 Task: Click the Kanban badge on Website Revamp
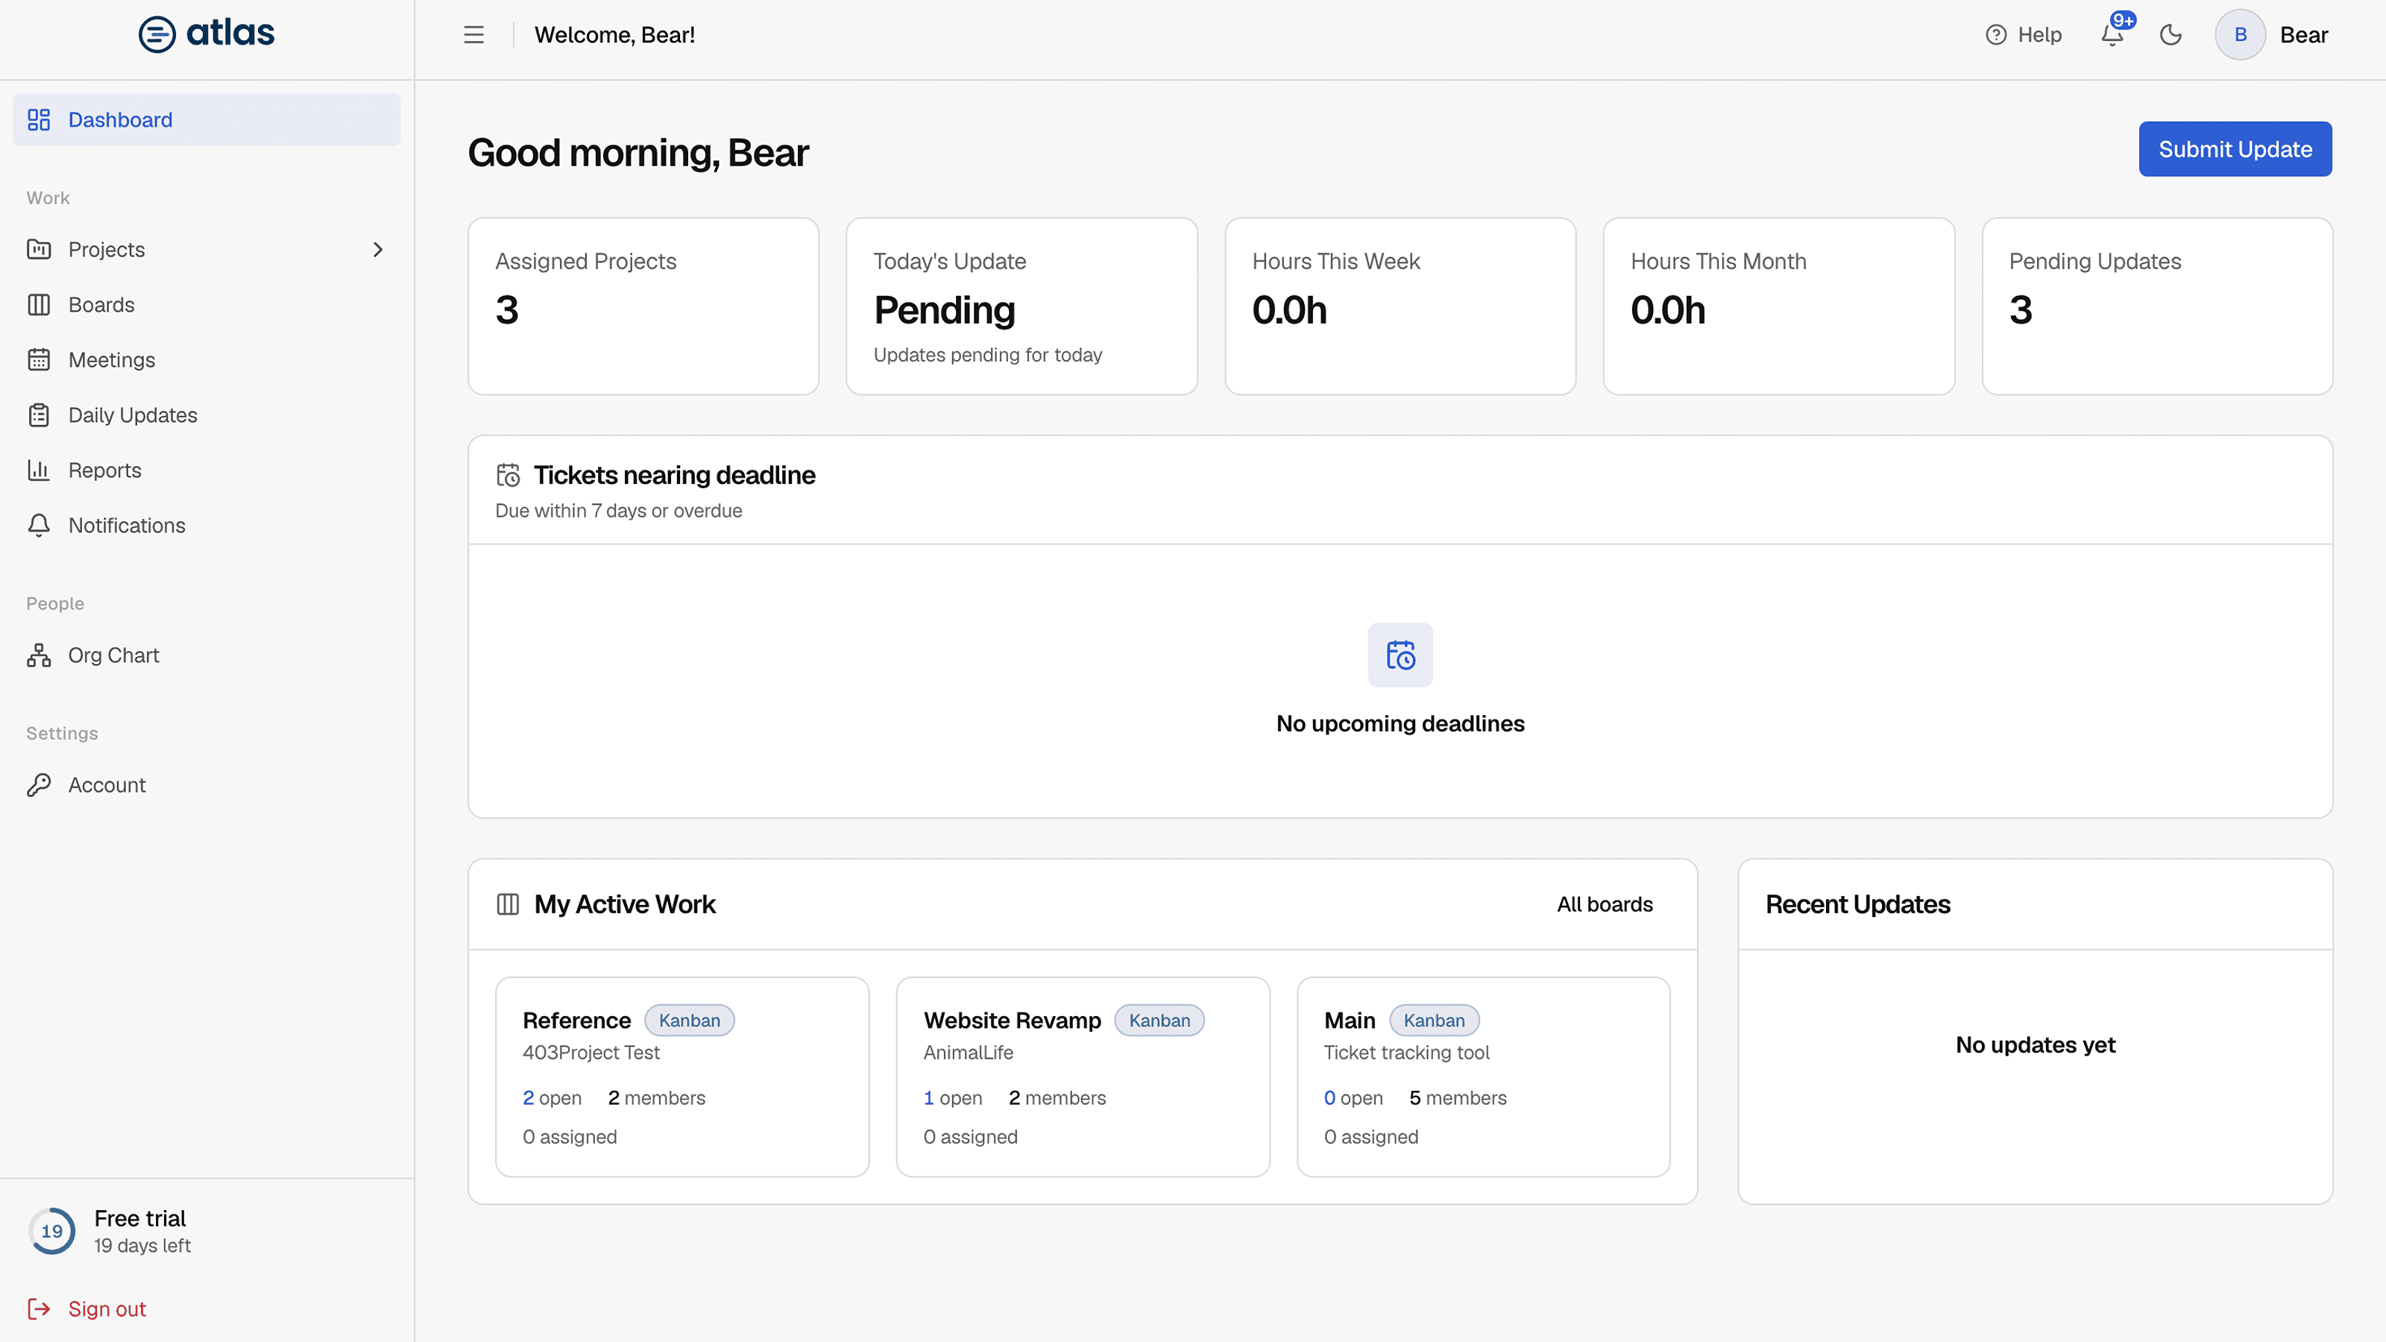(x=1159, y=1020)
